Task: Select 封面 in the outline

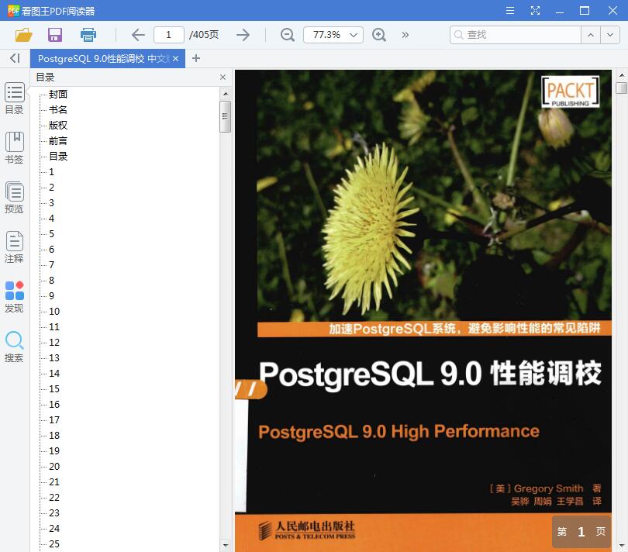Action: pyautogui.click(x=58, y=94)
